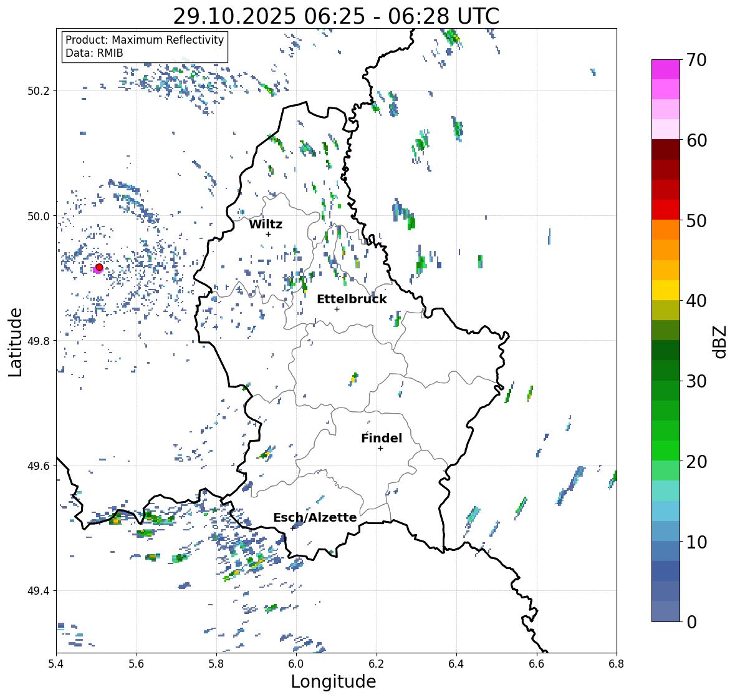Click the Longitude axis label
This screenshot has height=697, width=735.
(x=334, y=681)
